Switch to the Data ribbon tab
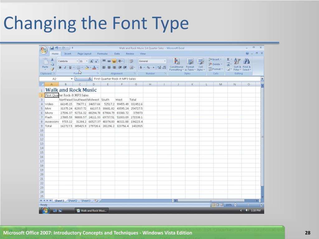The image size is (319, 239). 117,54
